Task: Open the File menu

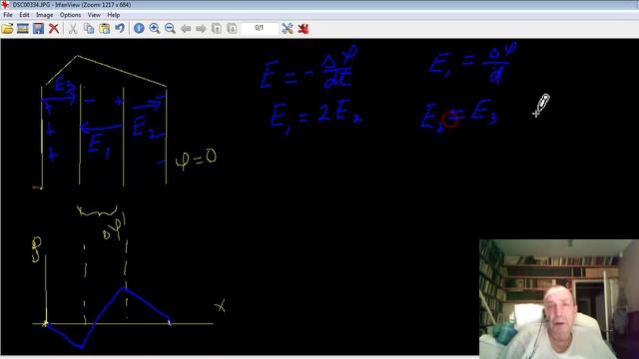Action: point(8,15)
